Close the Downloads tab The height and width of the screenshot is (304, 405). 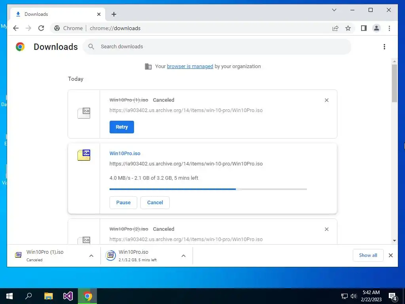pyautogui.click(x=98, y=14)
